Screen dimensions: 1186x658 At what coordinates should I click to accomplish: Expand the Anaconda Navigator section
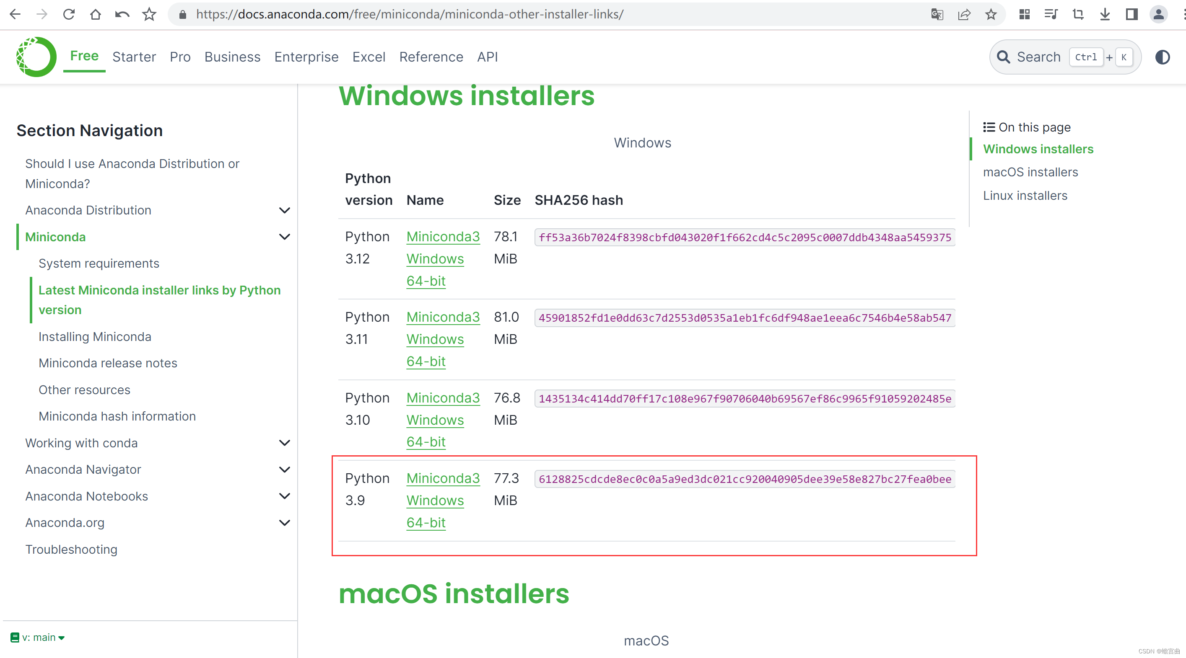coord(285,470)
